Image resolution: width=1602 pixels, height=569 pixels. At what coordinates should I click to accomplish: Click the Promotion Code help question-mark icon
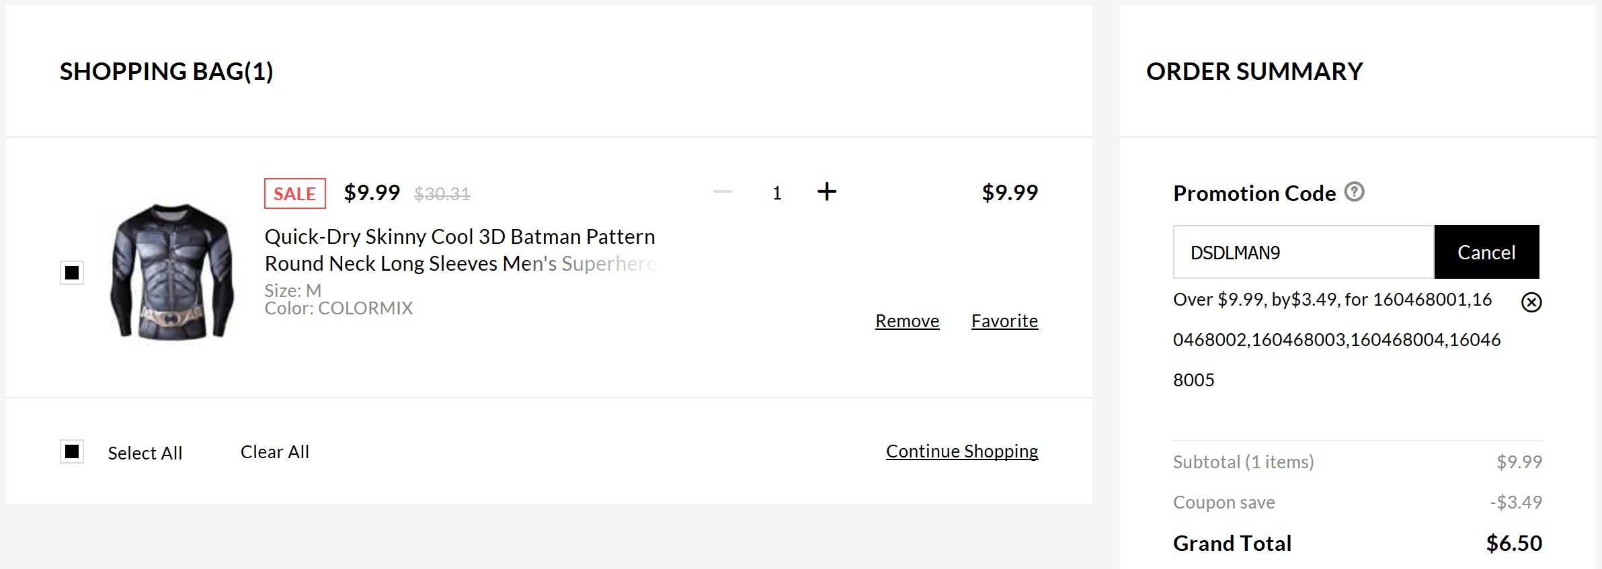[x=1354, y=192]
